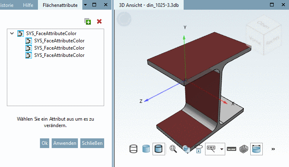Close the Flächenattribute panel
Viewport: 289px width, 167px height.
coord(106,5)
